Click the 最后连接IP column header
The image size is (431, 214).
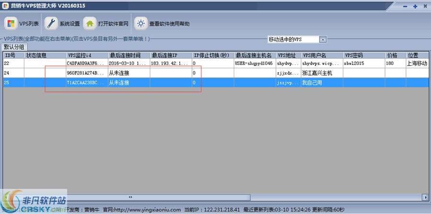pos(170,55)
